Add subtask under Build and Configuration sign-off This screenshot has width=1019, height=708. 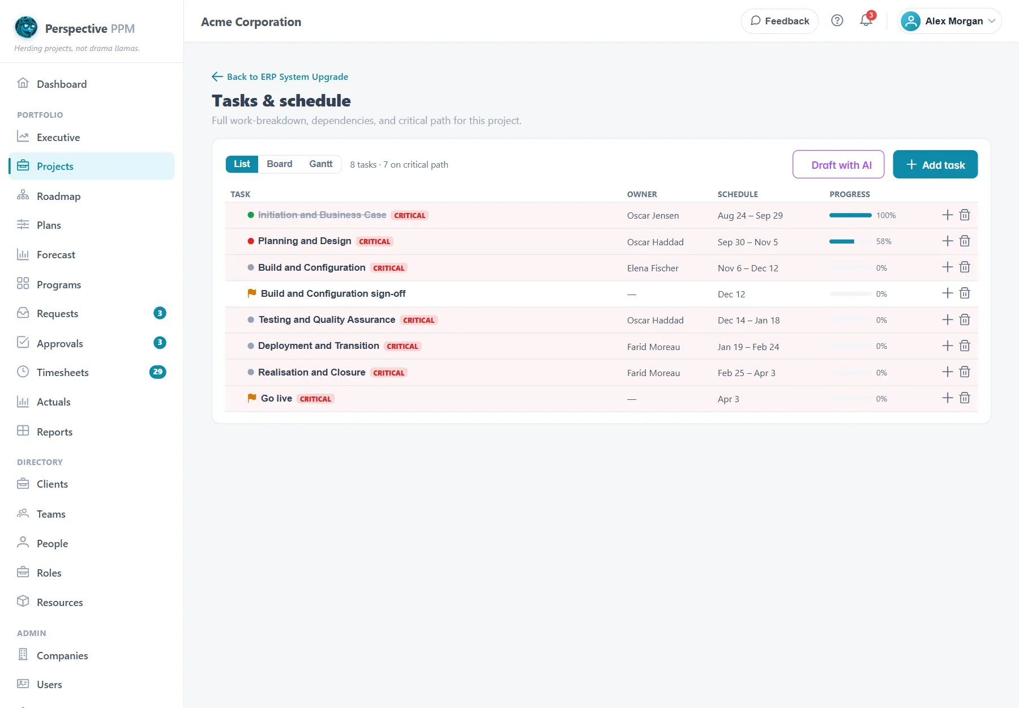pyautogui.click(x=948, y=293)
